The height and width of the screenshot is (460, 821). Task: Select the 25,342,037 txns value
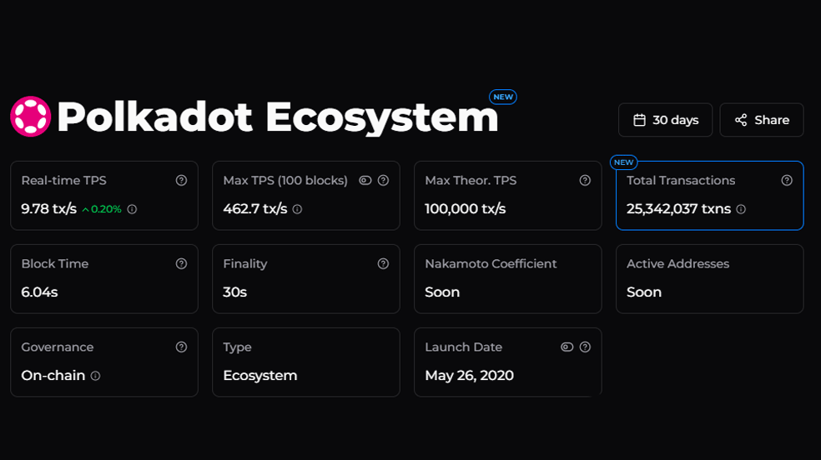678,208
